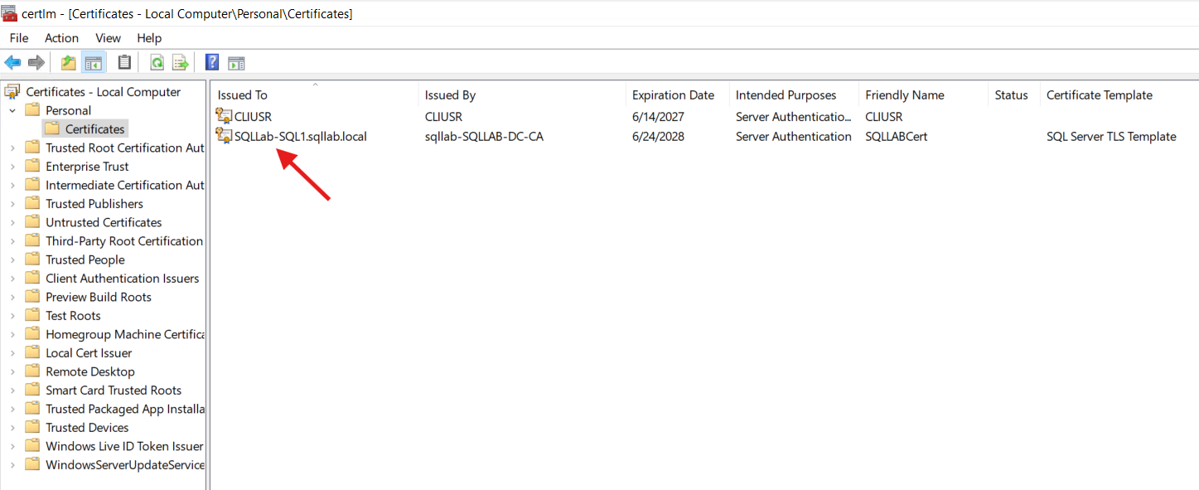Collapse the Personal tree node

12,110
